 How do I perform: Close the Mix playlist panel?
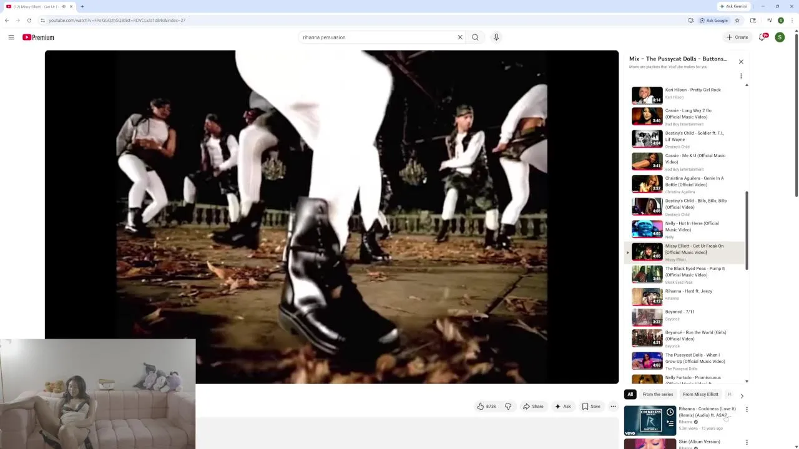[x=741, y=62]
